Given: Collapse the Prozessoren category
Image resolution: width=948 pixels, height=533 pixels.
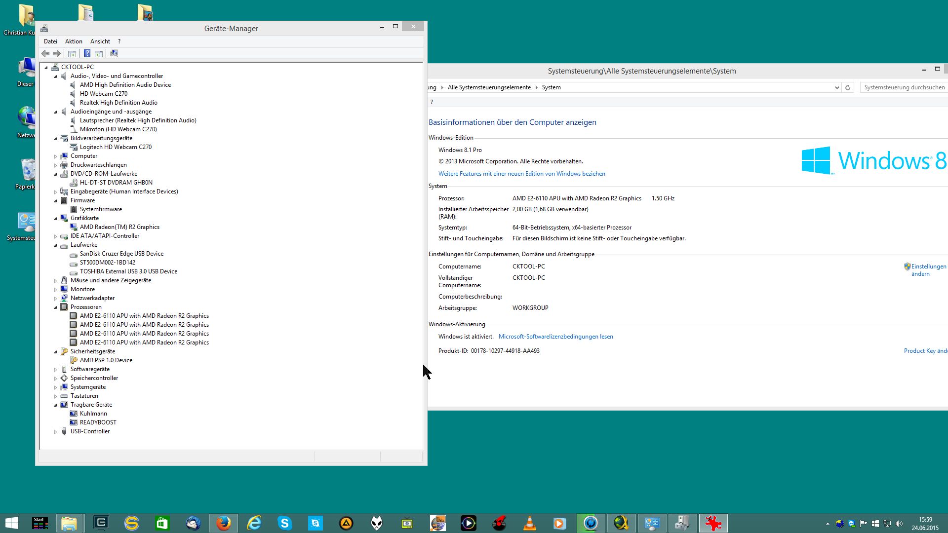Looking at the screenshot, I should [x=55, y=307].
